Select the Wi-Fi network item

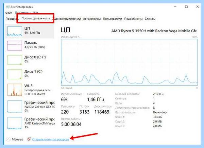[x=30, y=90]
